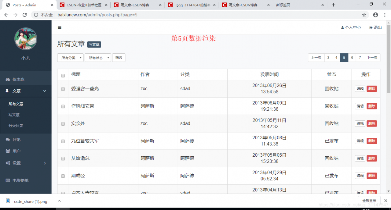Click the browser refresh icon

[x=24, y=14]
